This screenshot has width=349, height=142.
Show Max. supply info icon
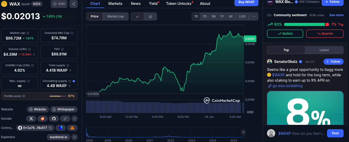coord(28,81)
